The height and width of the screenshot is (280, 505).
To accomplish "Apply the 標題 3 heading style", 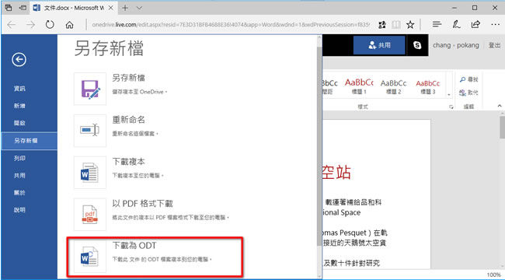I will coord(428,86).
